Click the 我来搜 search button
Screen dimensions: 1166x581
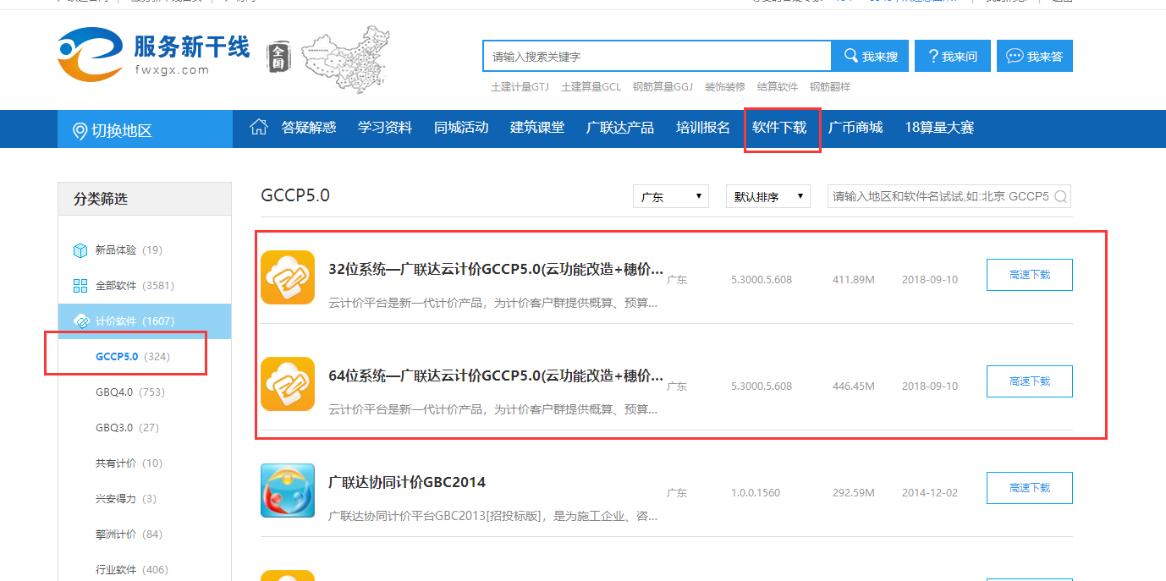tap(871, 56)
